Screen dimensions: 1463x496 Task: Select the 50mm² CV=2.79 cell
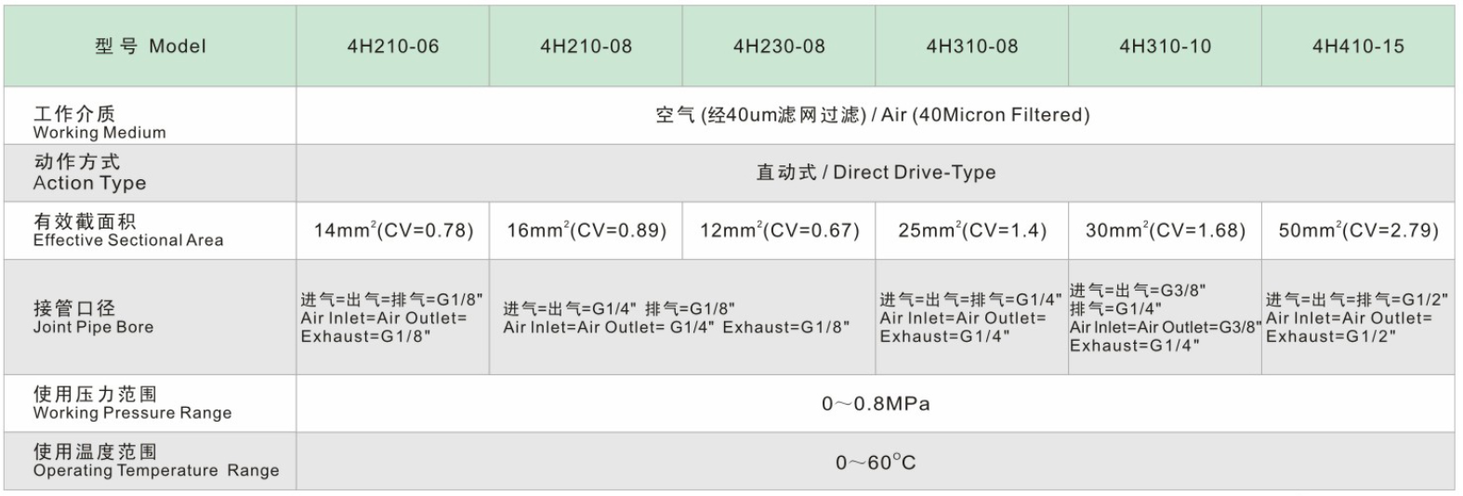pos(1358,230)
